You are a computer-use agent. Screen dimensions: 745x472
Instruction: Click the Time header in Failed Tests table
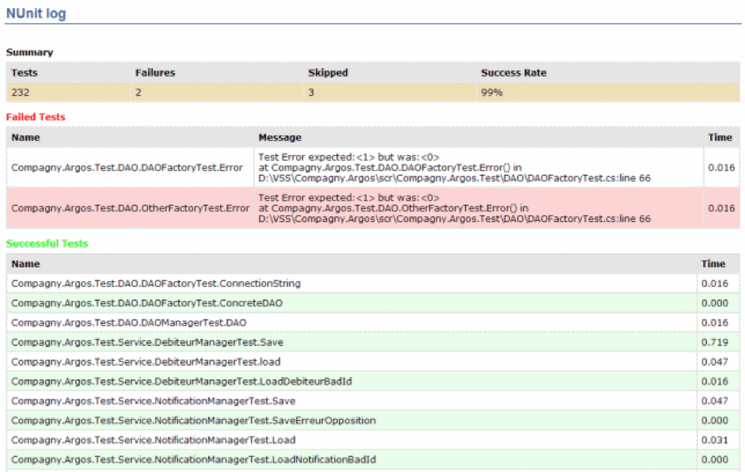coord(720,137)
